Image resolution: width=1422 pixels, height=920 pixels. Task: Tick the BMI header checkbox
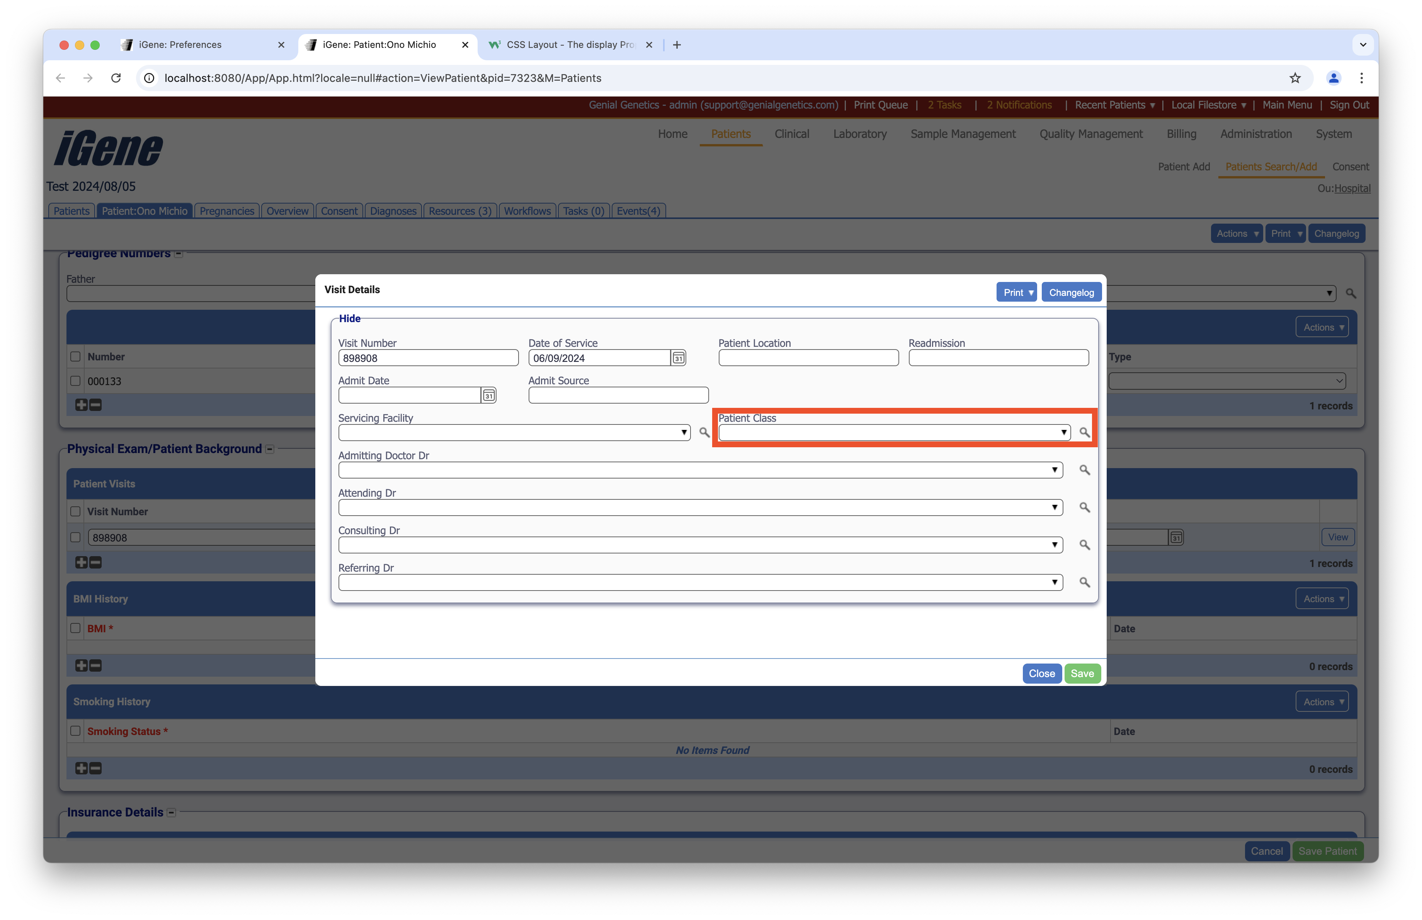[75, 628]
